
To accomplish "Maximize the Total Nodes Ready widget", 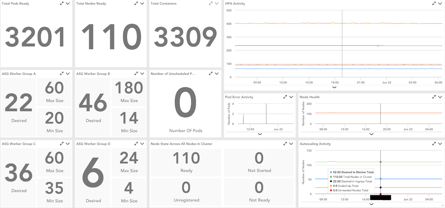I will 136,4.
